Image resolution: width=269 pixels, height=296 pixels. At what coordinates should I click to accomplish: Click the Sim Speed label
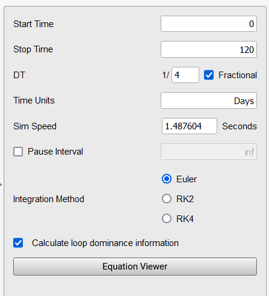pyautogui.click(x=35, y=126)
